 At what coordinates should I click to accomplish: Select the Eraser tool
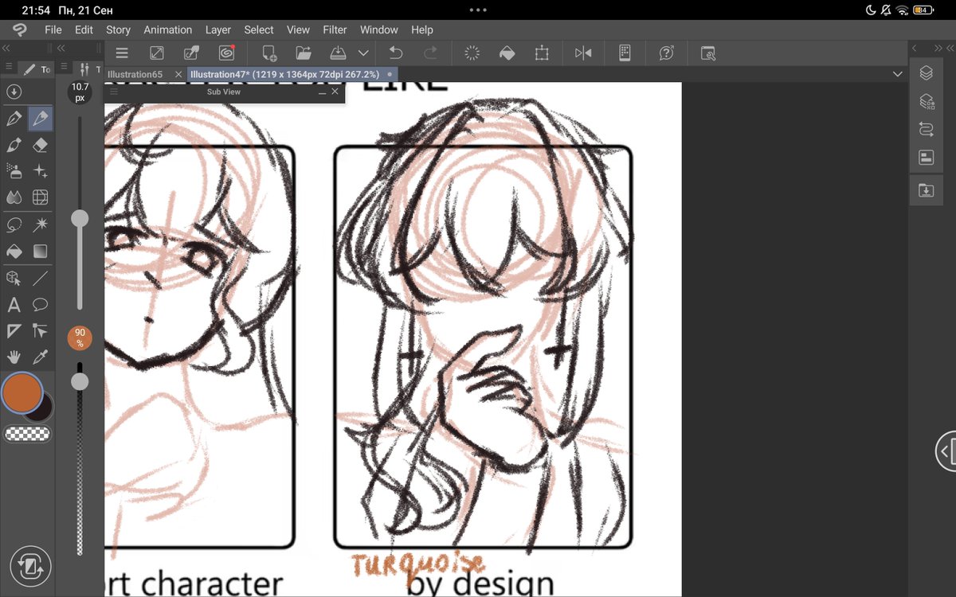[x=40, y=146]
